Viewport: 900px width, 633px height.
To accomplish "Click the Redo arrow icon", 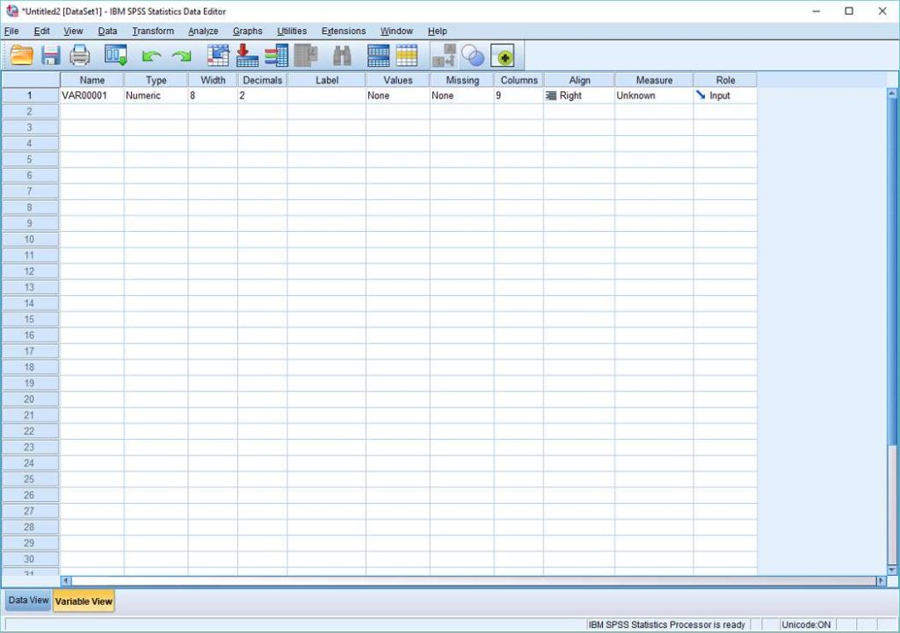I will [x=180, y=55].
